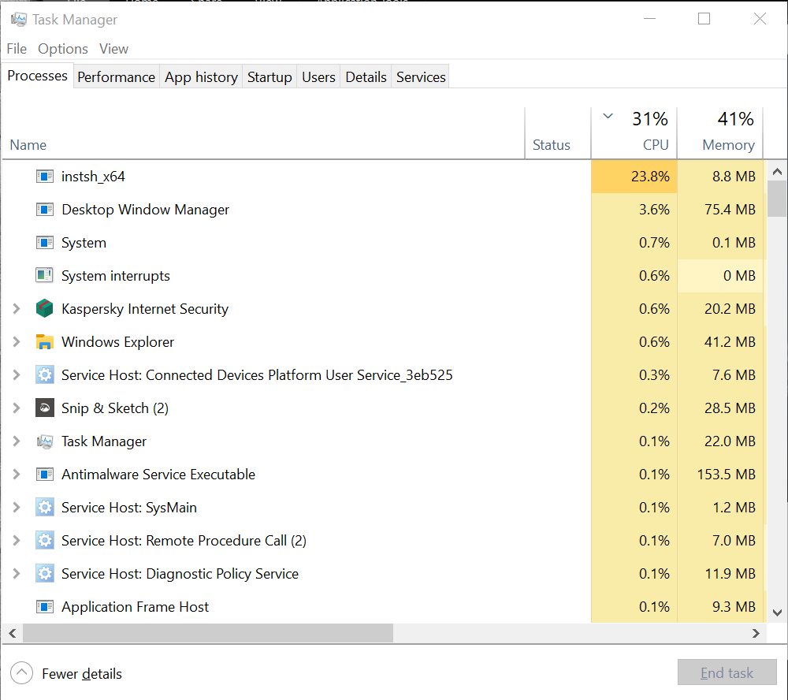Expand the Task Manager process row

[17, 441]
